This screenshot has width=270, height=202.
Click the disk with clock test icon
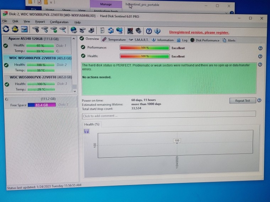pyautogui.click(x=45, y=29)
